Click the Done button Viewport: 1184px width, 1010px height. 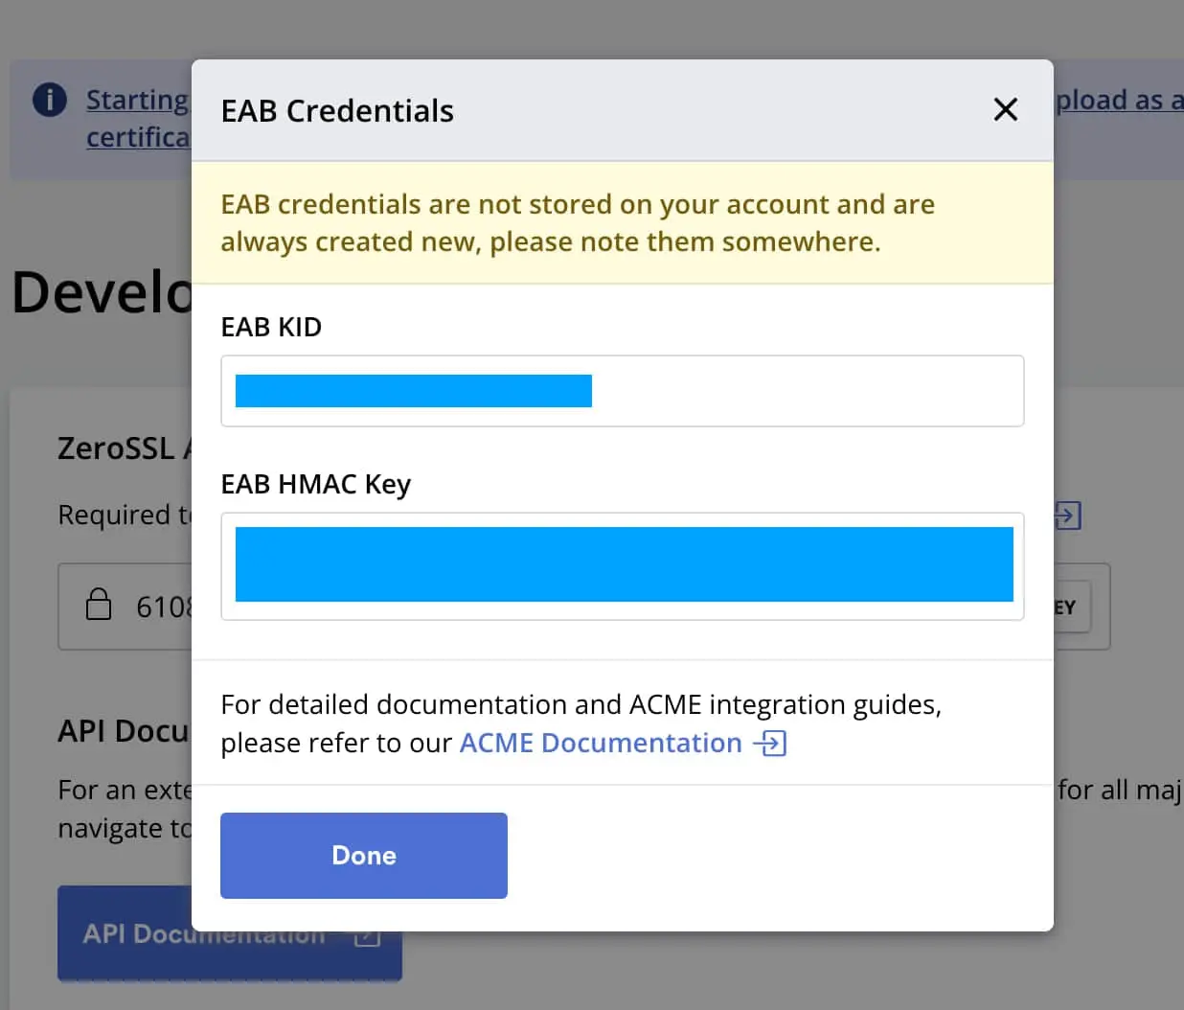364,856
